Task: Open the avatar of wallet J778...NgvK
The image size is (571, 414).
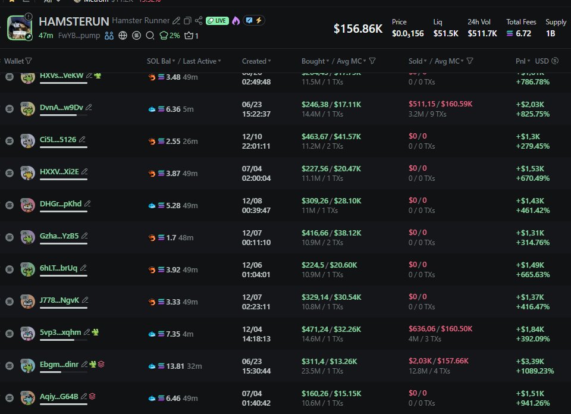Action: coord(27,302)
